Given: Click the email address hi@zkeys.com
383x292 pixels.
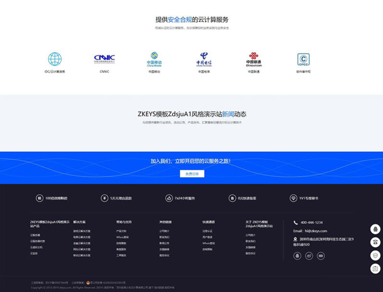Looking at the screenshot, I should 316,231.
